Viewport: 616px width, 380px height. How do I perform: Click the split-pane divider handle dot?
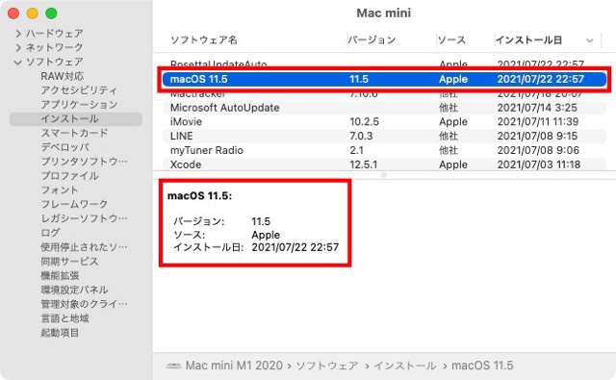tap(384, 175)
